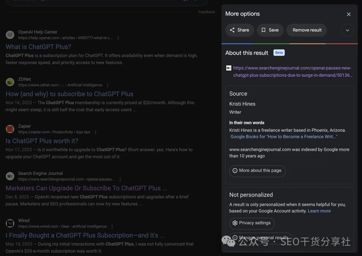Click the zapier.com Productivity App tips breadcrumb
The height and width of the screenshot is (256, 362).
coord(54,132)
